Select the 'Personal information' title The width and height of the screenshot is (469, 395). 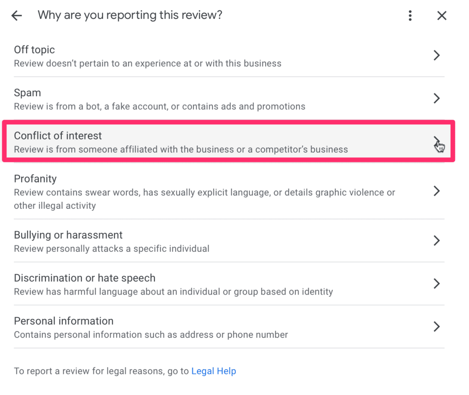(64, 321)
